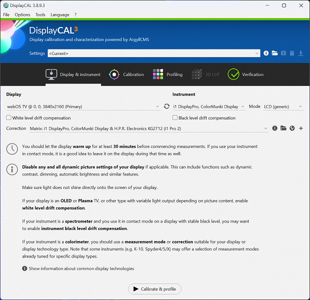Switch to the Calibration tab
310x300 pixels.
(126, 74)
